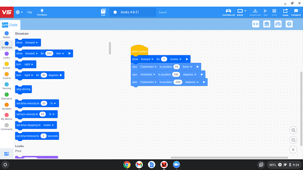Open forward dropdown in workspace drive block
The image size is (303, 170).
[147, 59]
